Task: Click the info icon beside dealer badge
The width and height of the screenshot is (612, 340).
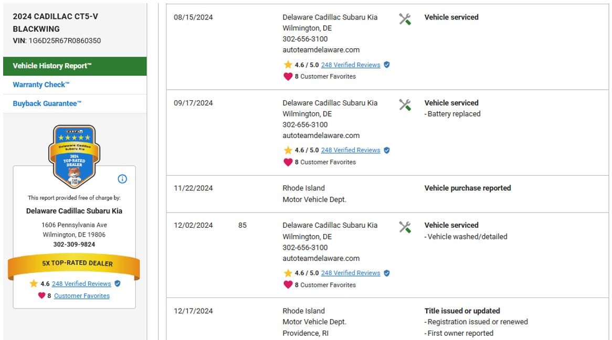Action: tap(122, 179)
